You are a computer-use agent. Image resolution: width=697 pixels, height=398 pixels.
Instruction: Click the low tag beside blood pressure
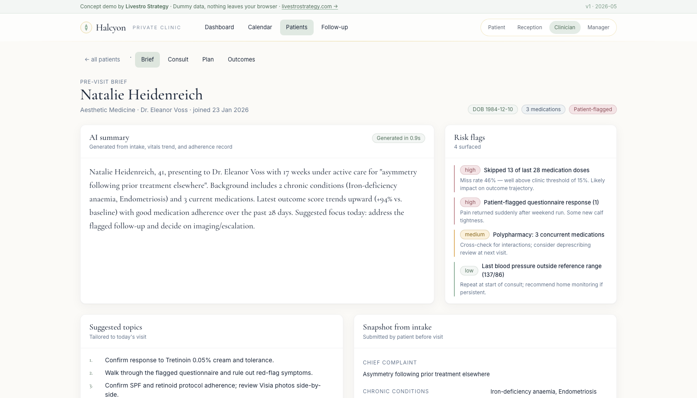click(469, 271)
